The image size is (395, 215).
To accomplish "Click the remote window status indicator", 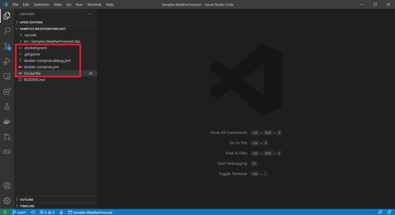I will pyautogui.click(x=5, y=212).
